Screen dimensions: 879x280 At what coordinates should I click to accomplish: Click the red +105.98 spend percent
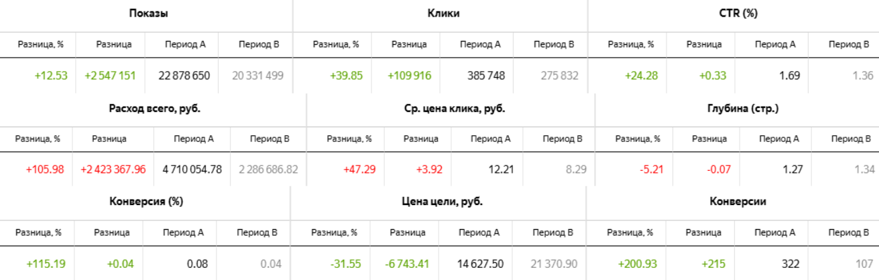[x=45, y=169]
